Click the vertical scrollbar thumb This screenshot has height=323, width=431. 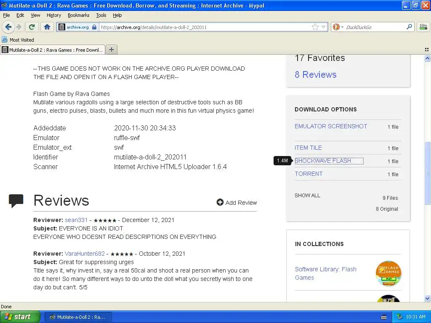pos(427,173)
